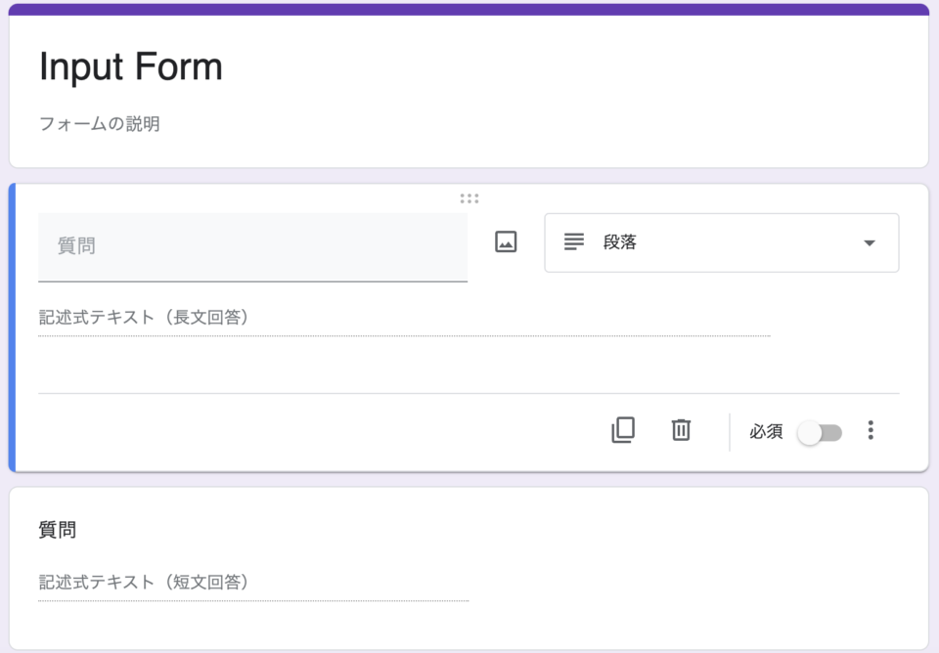This screenshot has width=939, height=653.
Task: Open the 段落 question type dropdown
Action: click(722, 242)
